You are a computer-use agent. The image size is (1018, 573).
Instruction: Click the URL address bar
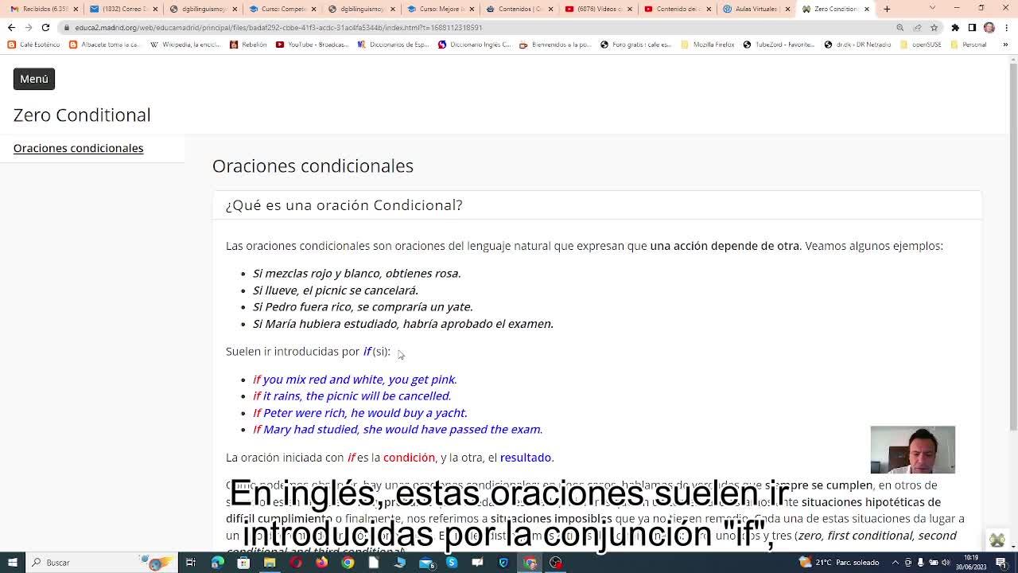coord(477,27)
